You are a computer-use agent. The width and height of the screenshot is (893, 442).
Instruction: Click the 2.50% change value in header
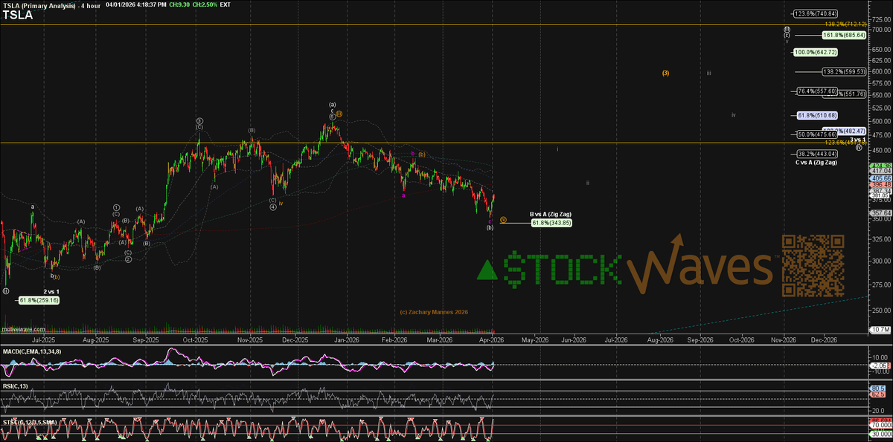[x=206, y=4]
